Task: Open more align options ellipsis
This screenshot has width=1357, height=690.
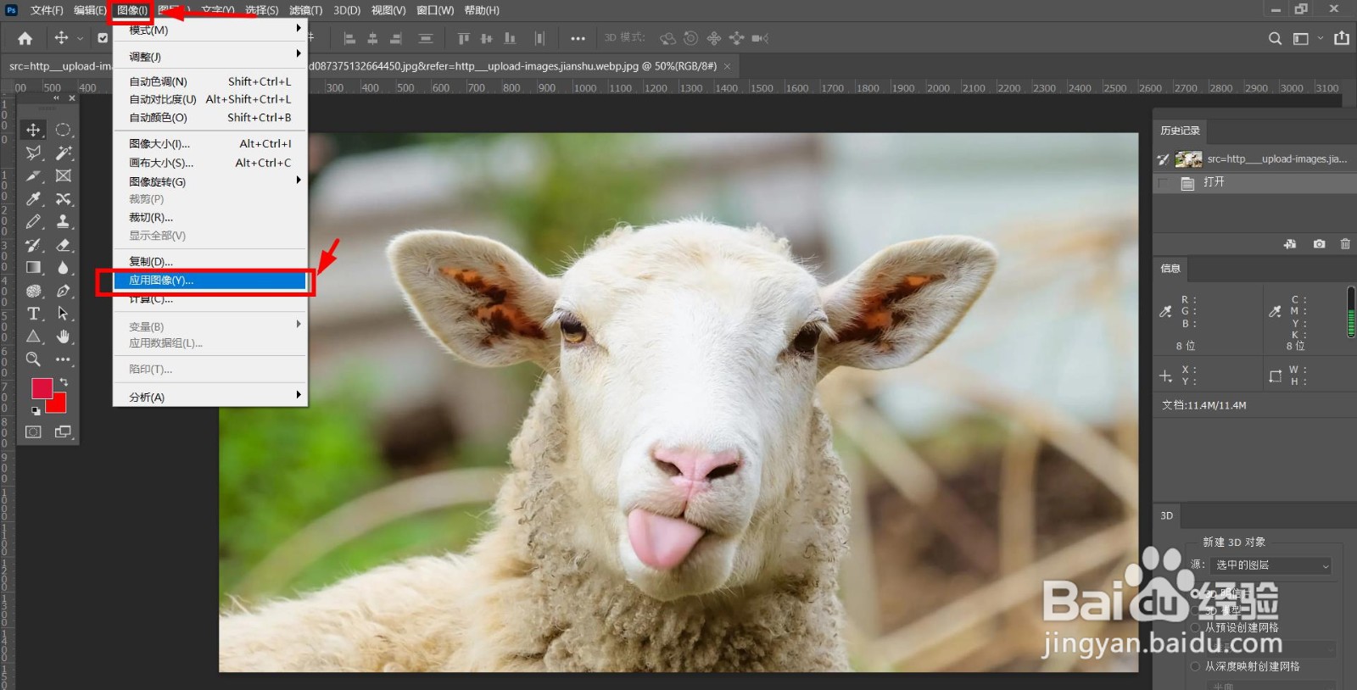Action: click(578, 38)
